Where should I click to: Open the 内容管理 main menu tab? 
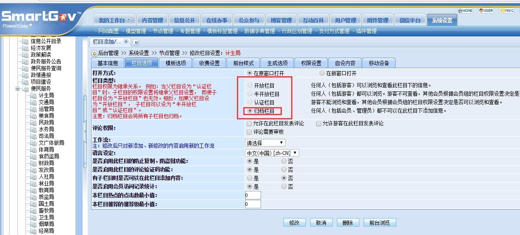[x=152, y=20]
